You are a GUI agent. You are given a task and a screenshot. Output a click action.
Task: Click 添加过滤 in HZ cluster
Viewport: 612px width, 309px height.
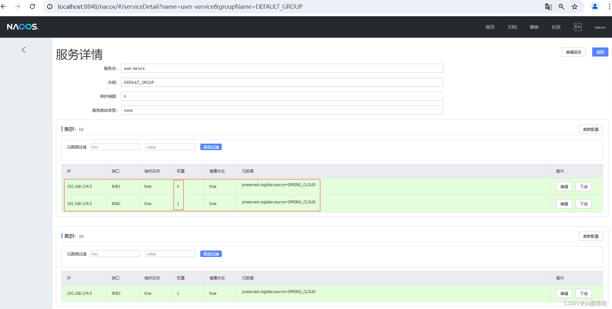[x=211, y=147]
